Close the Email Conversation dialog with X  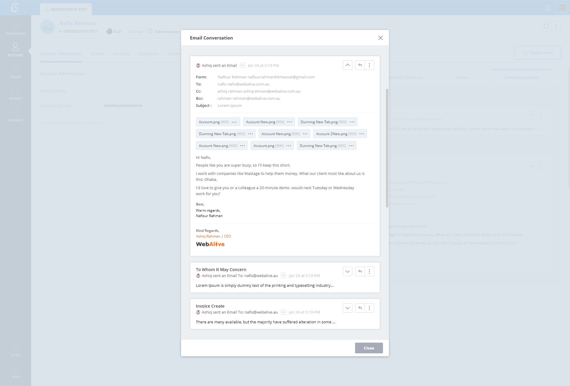click(x=380, y=38)
